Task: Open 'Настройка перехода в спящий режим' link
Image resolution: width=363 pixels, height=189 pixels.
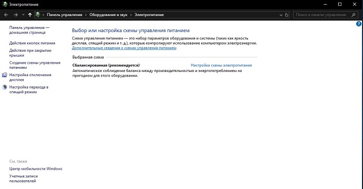Action: point(29,90)
